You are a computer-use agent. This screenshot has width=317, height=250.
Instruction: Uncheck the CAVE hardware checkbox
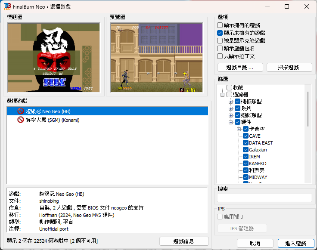[x=246, y=136]
